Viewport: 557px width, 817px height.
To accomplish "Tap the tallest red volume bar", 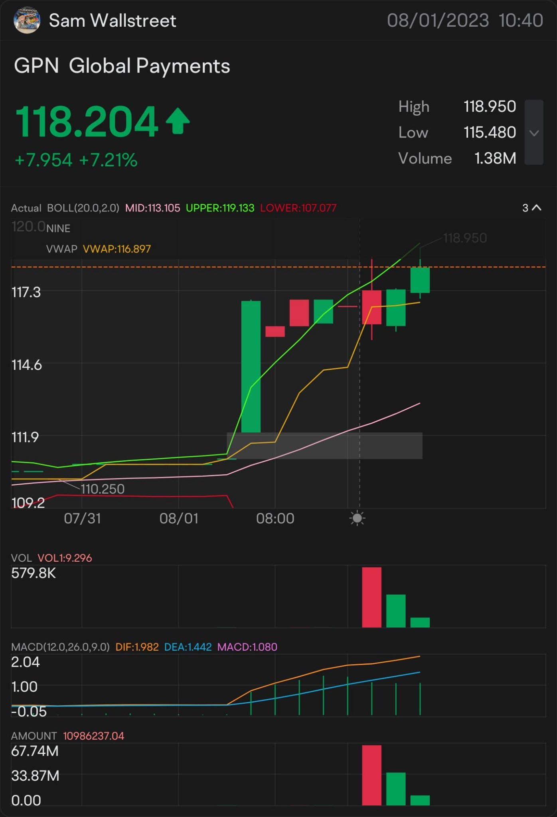I will (371, 597).
